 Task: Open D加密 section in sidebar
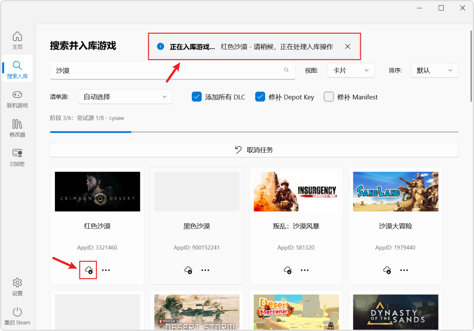point(17,158)
